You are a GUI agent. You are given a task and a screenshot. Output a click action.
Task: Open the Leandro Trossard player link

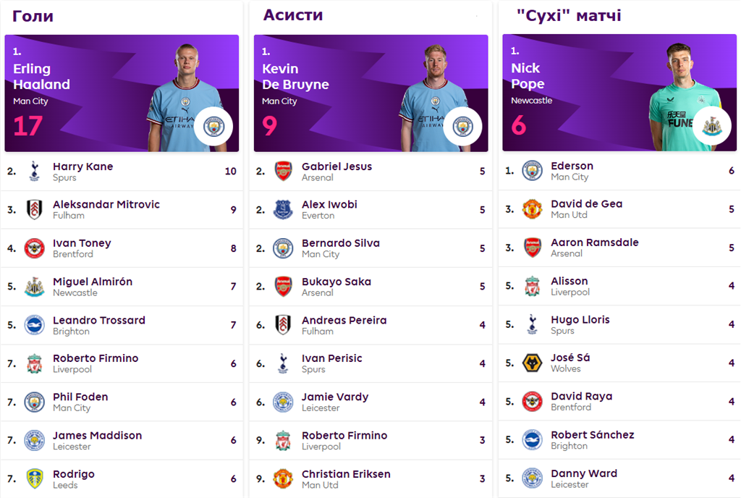point(98,320)
